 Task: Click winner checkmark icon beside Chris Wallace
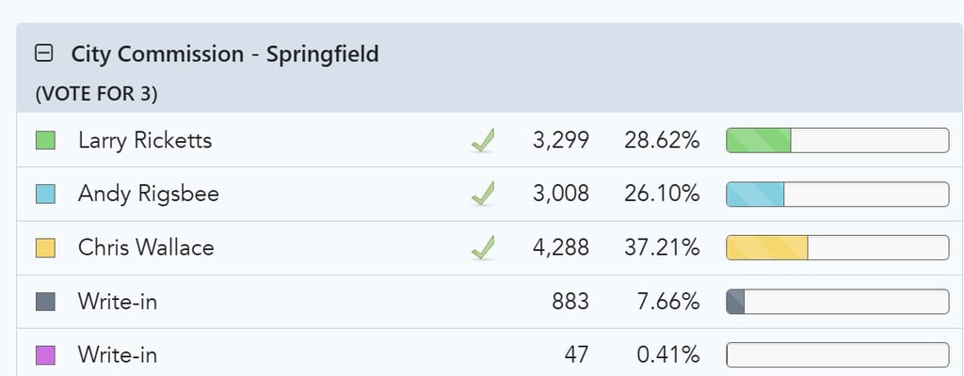483,247
